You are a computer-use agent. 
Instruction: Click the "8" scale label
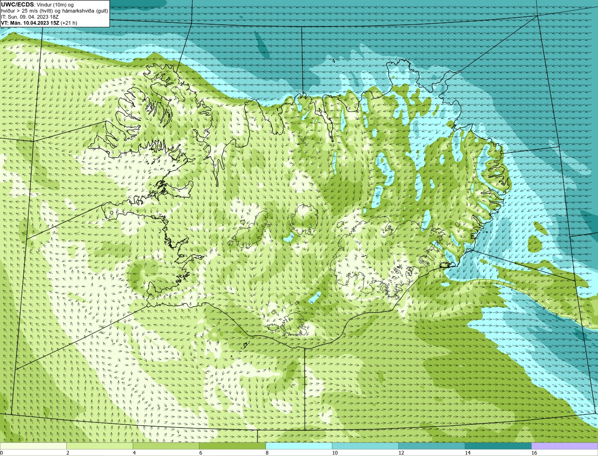pyautogui.click(x=268, y=453)
